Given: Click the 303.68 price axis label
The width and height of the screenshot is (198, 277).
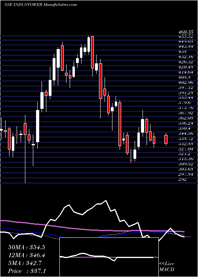Looking at the screenshot, I should pyautogui.click(x=185, y=169).
